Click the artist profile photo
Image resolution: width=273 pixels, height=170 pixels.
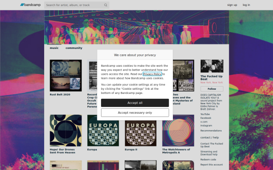click(212, 66)
